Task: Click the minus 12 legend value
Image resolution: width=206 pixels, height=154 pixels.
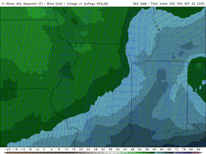Action: pyautogui.click(x=22, y=149)
